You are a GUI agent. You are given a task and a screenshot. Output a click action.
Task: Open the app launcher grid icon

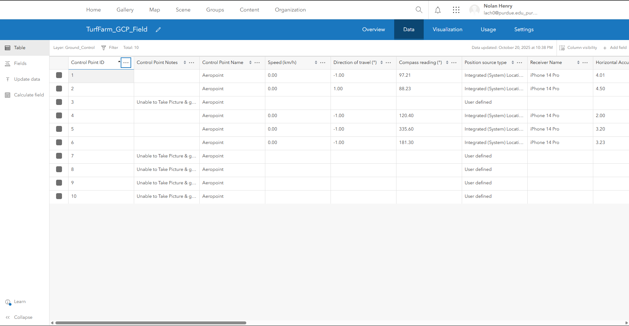(456, 10)
